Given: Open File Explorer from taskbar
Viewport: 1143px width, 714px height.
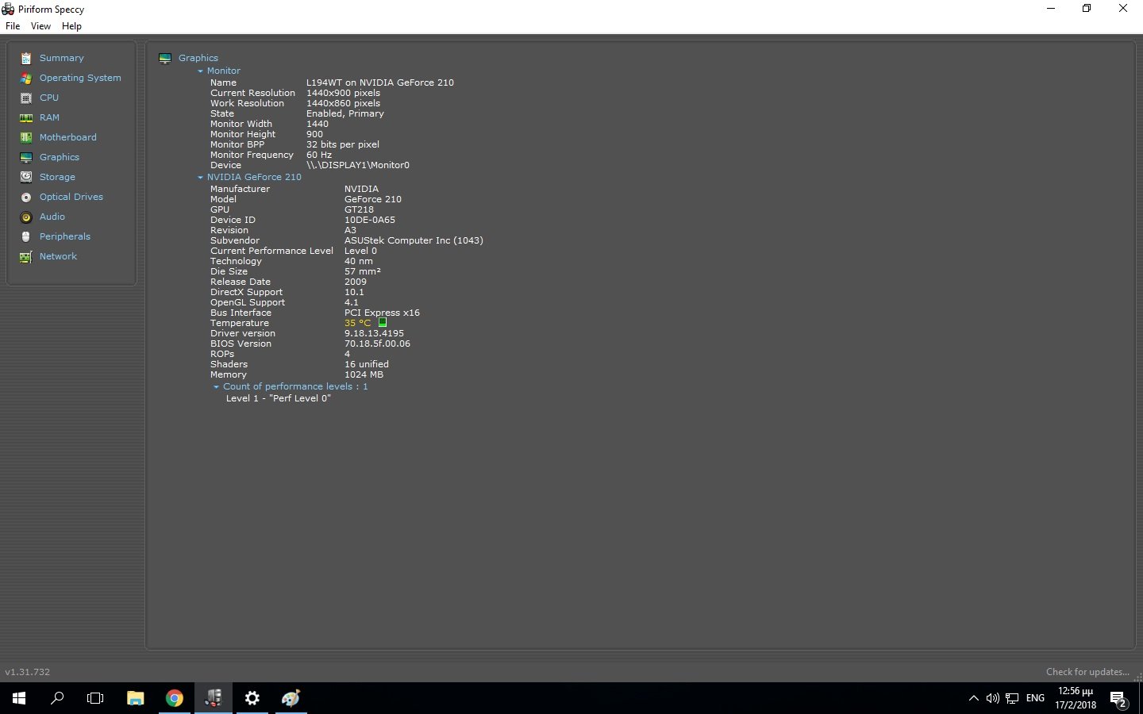Looking at the screenshot, I should (136, 698).
